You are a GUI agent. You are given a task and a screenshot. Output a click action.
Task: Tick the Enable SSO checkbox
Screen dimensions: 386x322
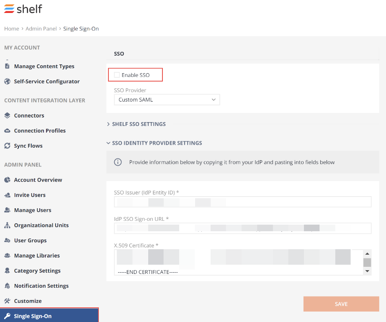tap(117, 75)
